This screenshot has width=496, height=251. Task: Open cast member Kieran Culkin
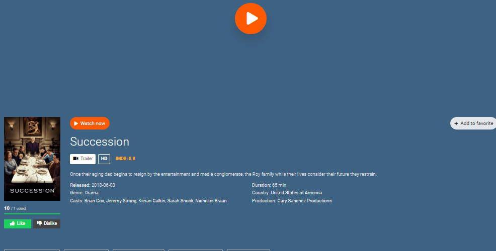coord(152,201)
